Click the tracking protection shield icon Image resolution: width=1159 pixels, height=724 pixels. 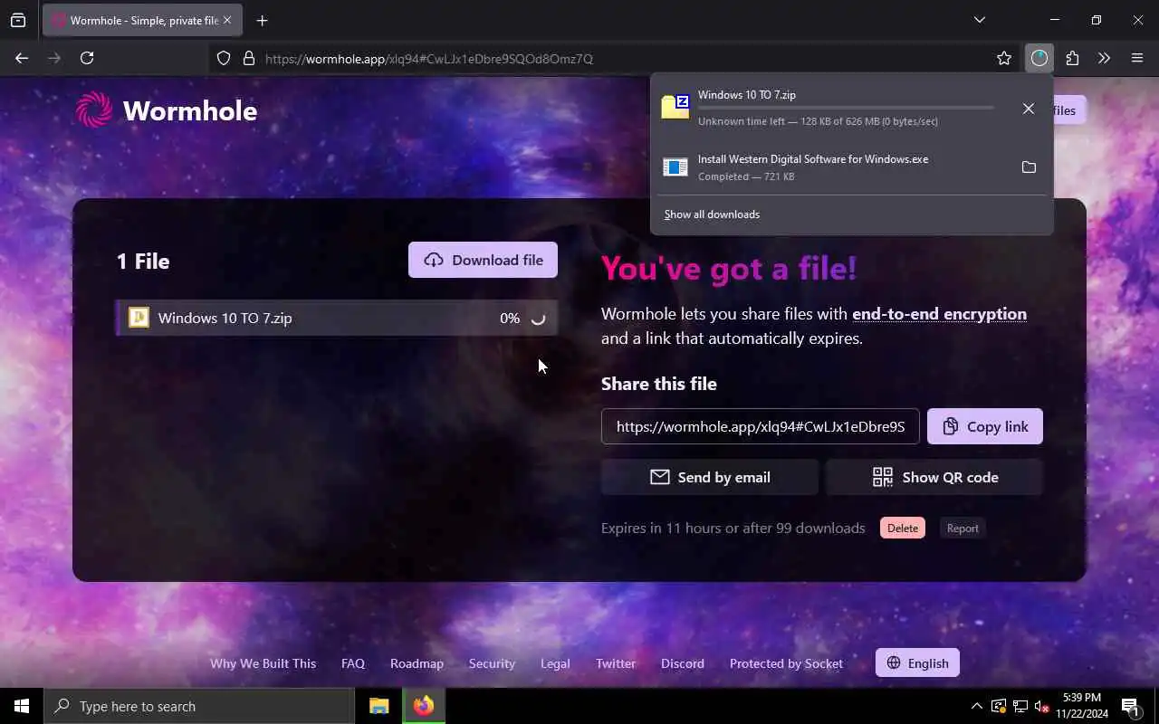point(224,58)
